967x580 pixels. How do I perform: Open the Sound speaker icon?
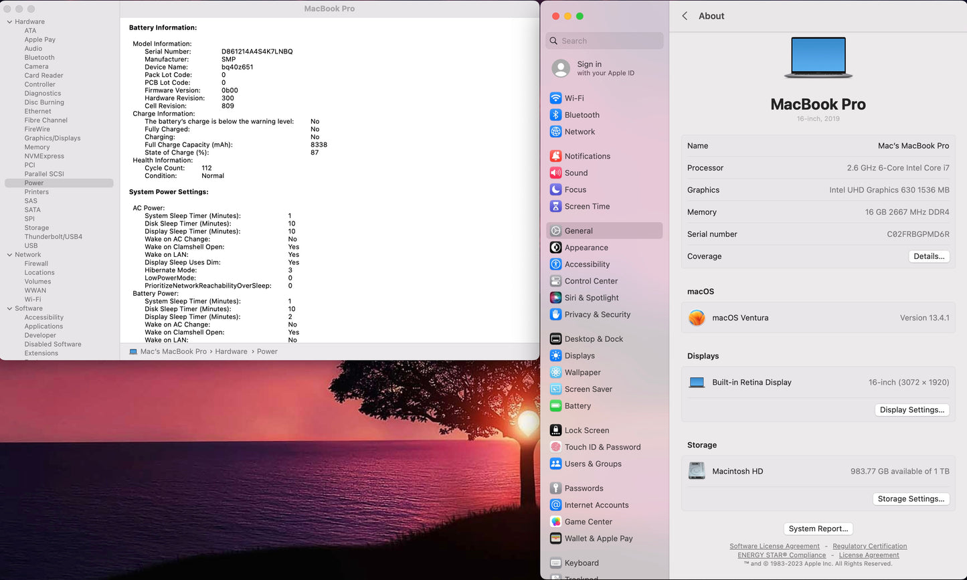coord(555,173)
